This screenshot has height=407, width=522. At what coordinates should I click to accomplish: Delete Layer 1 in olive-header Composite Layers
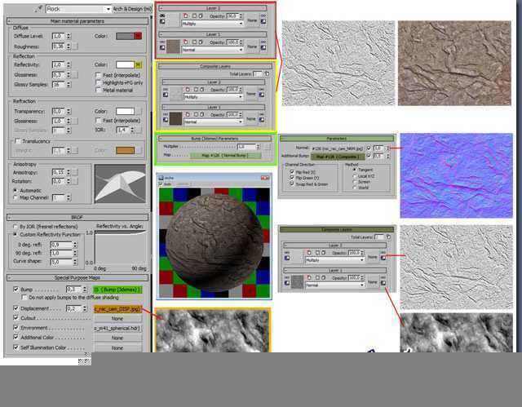tap(309, 277)
